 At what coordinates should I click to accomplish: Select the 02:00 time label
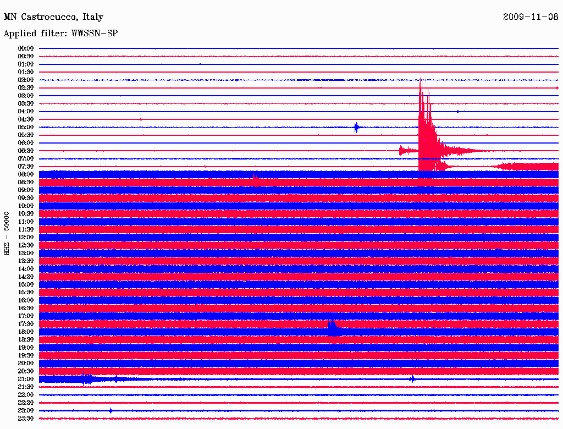pos(26,80)
